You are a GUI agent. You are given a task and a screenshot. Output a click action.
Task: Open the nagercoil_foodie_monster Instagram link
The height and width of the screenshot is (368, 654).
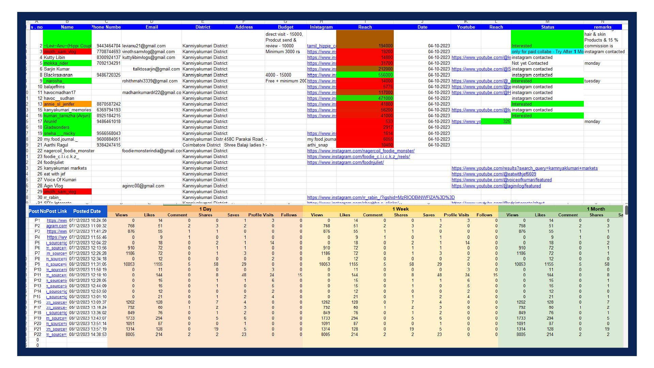[361, 151]
